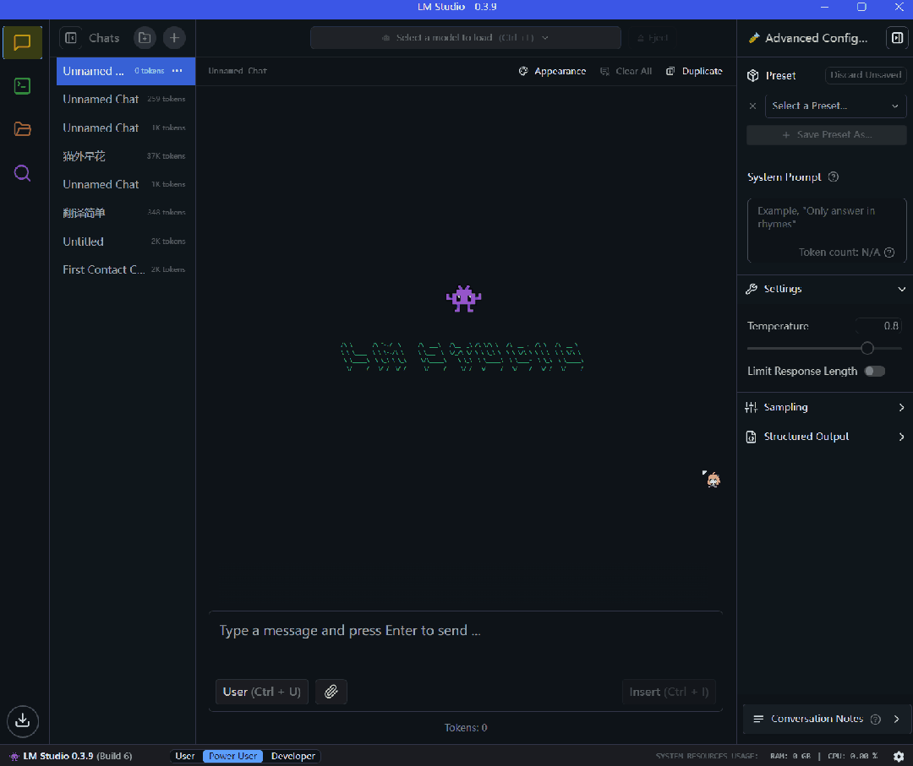
Task: Open the Select a Preset dropdown
Action: coord(834,106)
